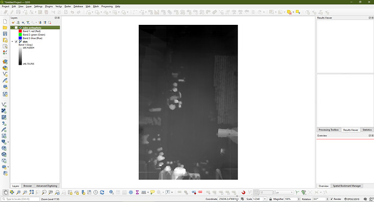
Task: Open the Layer menu
Action: 29,6
